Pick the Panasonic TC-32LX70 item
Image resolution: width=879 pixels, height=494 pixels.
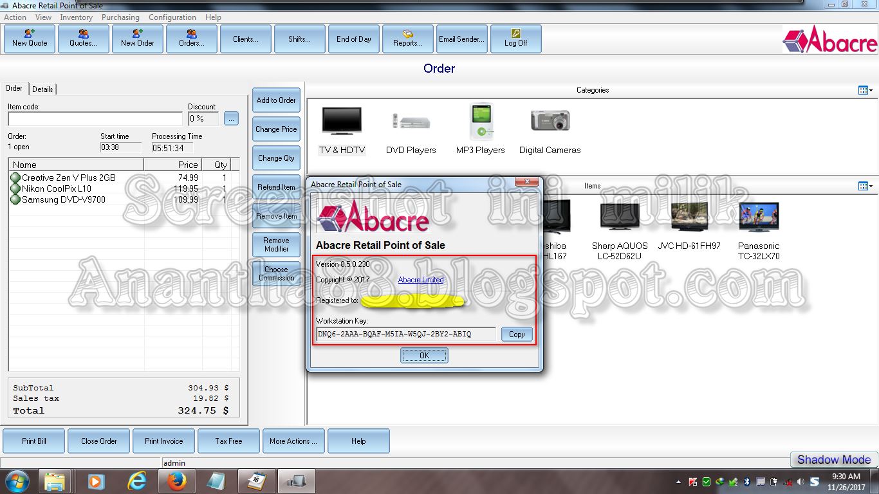coord(759,230)
